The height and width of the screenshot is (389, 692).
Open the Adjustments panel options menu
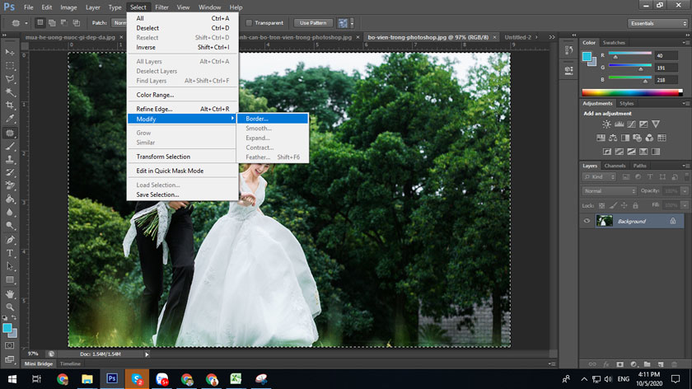(x=685, y=104)
